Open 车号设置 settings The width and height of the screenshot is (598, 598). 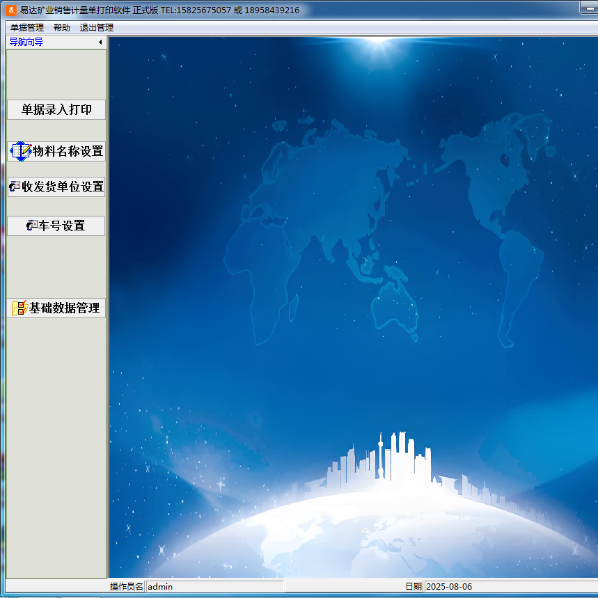(x=56, y=226)
